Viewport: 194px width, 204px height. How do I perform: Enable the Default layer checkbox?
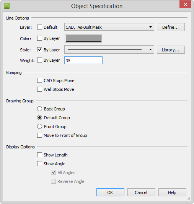(39, 27)
